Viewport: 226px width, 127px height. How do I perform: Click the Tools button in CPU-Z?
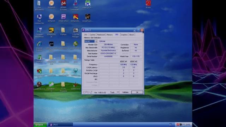point(112,92)
